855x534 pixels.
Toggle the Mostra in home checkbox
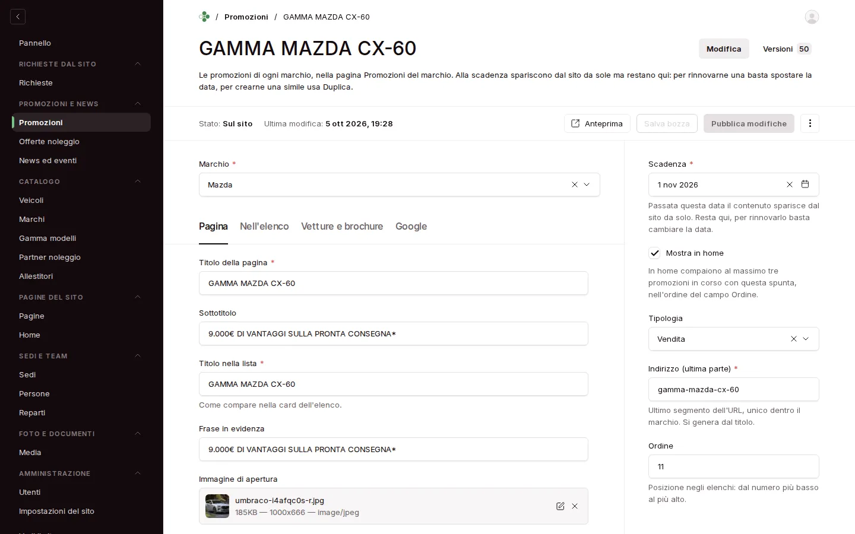point(654,253)
